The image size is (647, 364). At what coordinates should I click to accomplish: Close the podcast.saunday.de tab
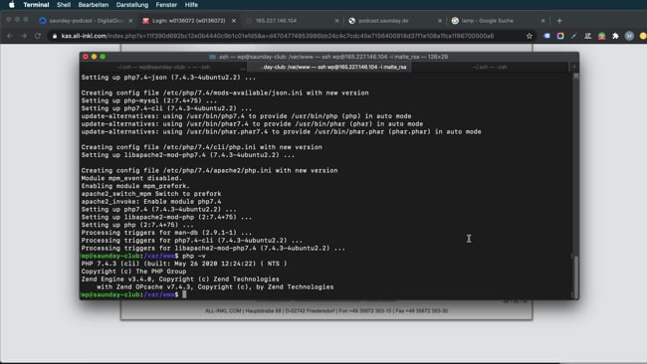tap(440, 21)
